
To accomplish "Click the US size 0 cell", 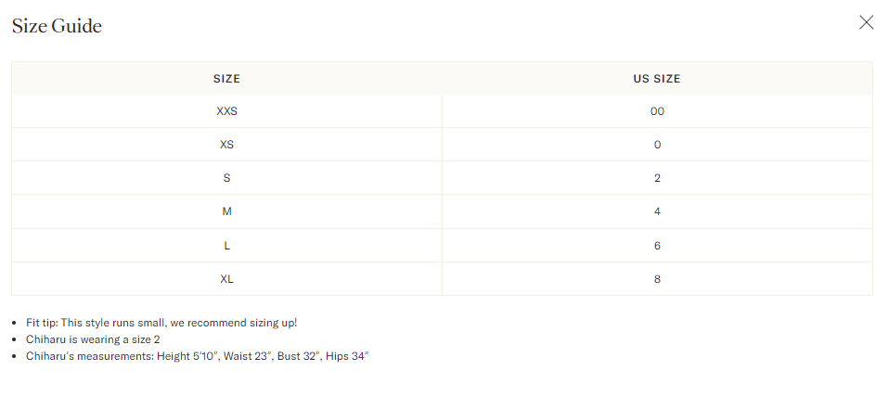I will pyautogui.click(x=657, y=145).
